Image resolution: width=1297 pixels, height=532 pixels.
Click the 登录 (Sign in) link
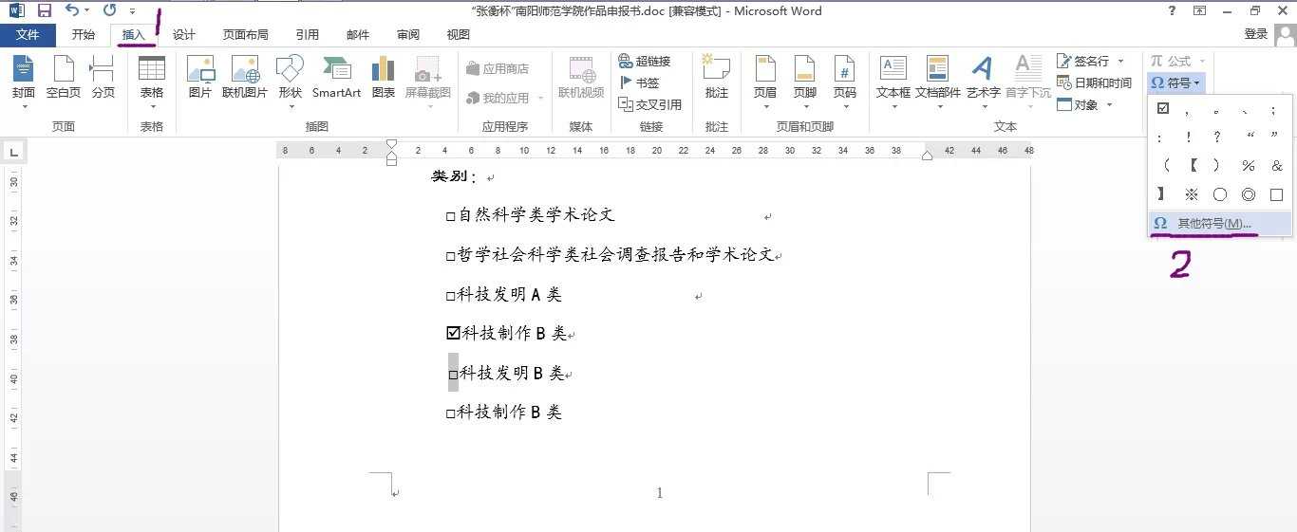1255,34
